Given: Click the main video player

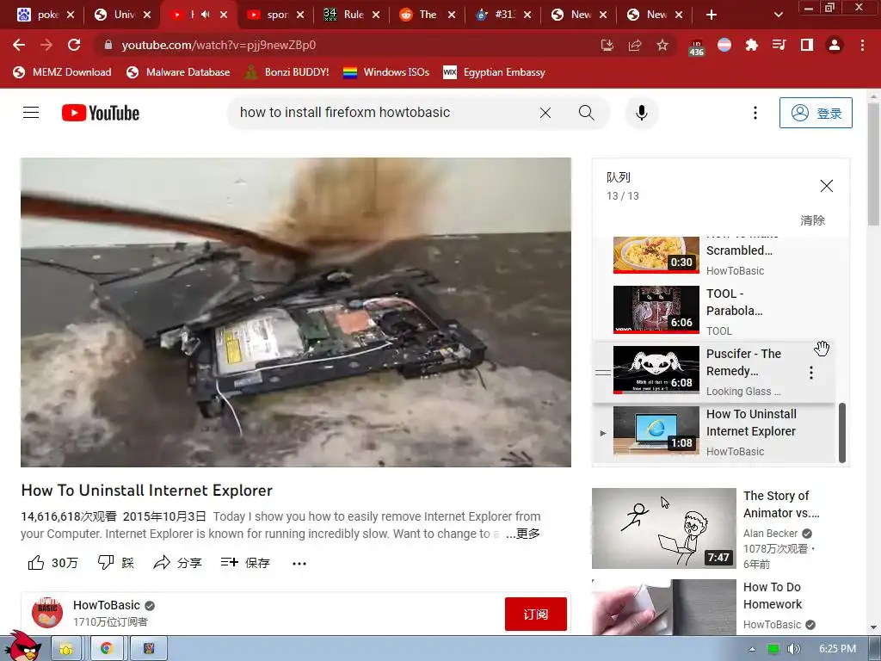Looking at the screenshot, I should [296, 312].
